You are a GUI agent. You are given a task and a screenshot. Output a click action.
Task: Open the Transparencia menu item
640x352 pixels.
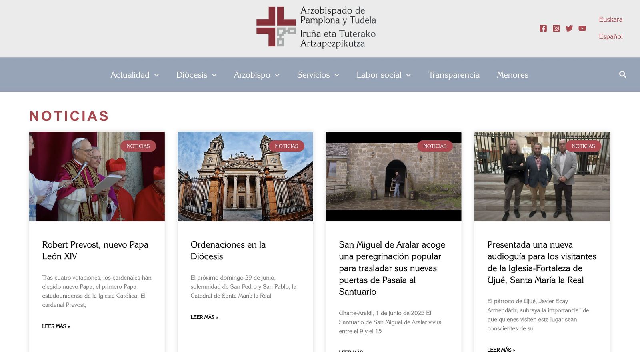point(454,75)
